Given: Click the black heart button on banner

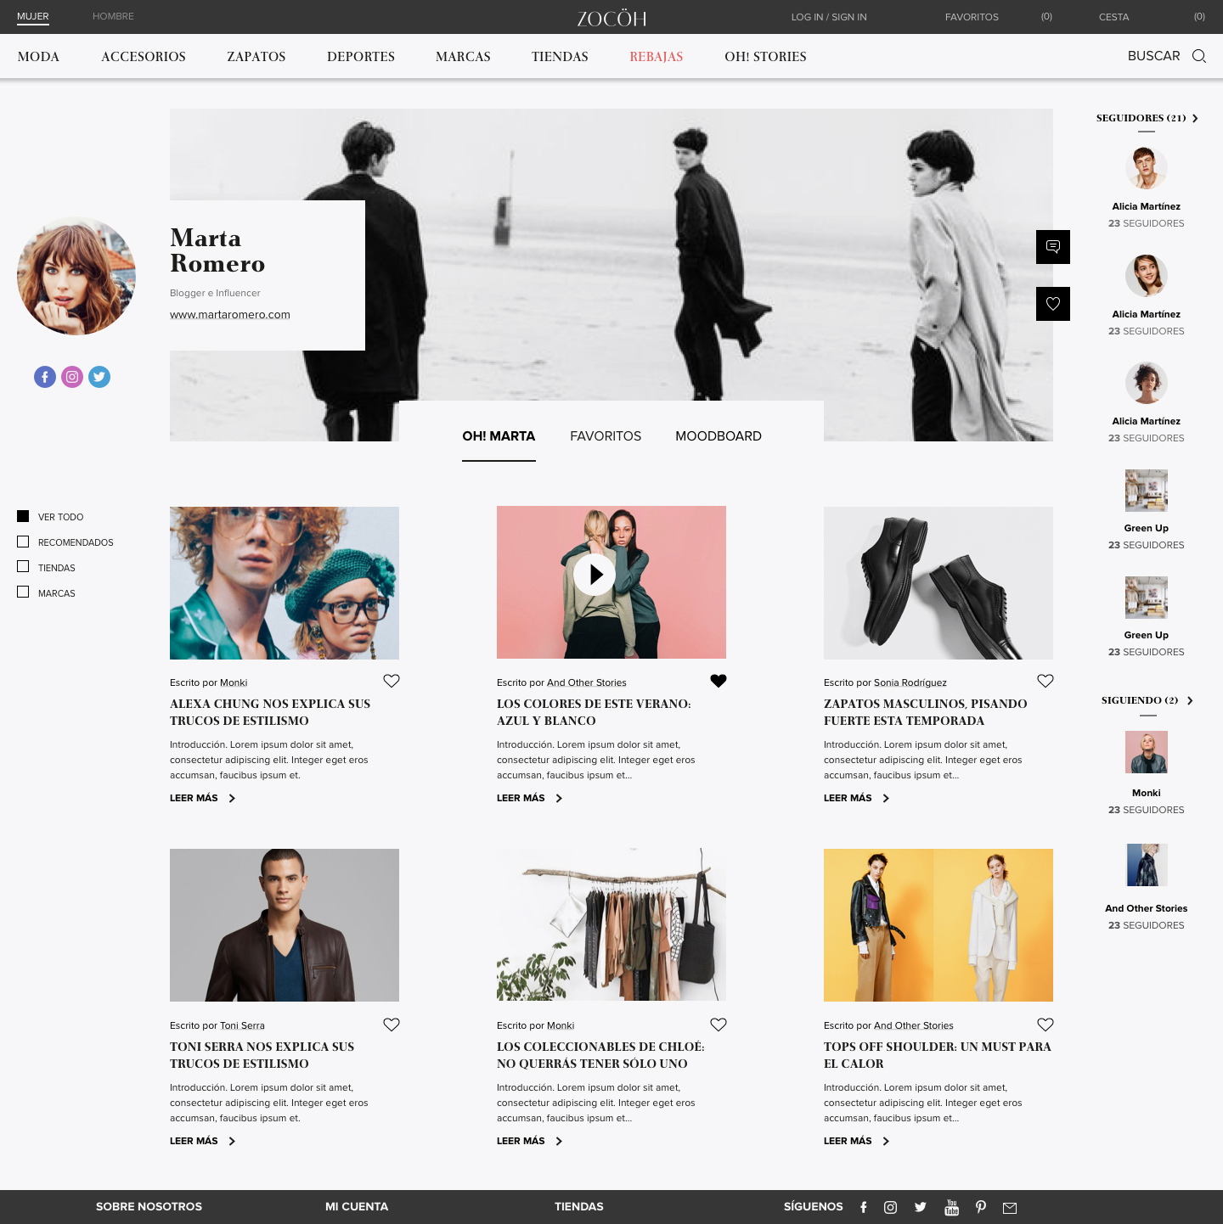Looking at the screenshot, I should click(x=1053, y=304).
